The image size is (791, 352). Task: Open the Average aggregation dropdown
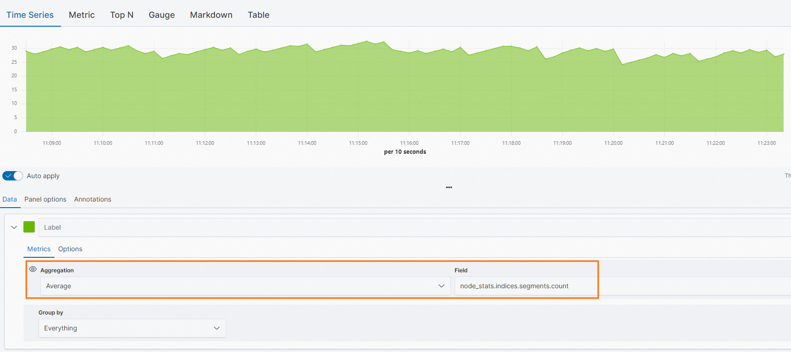pyautogui.click(x=245, y=286)
